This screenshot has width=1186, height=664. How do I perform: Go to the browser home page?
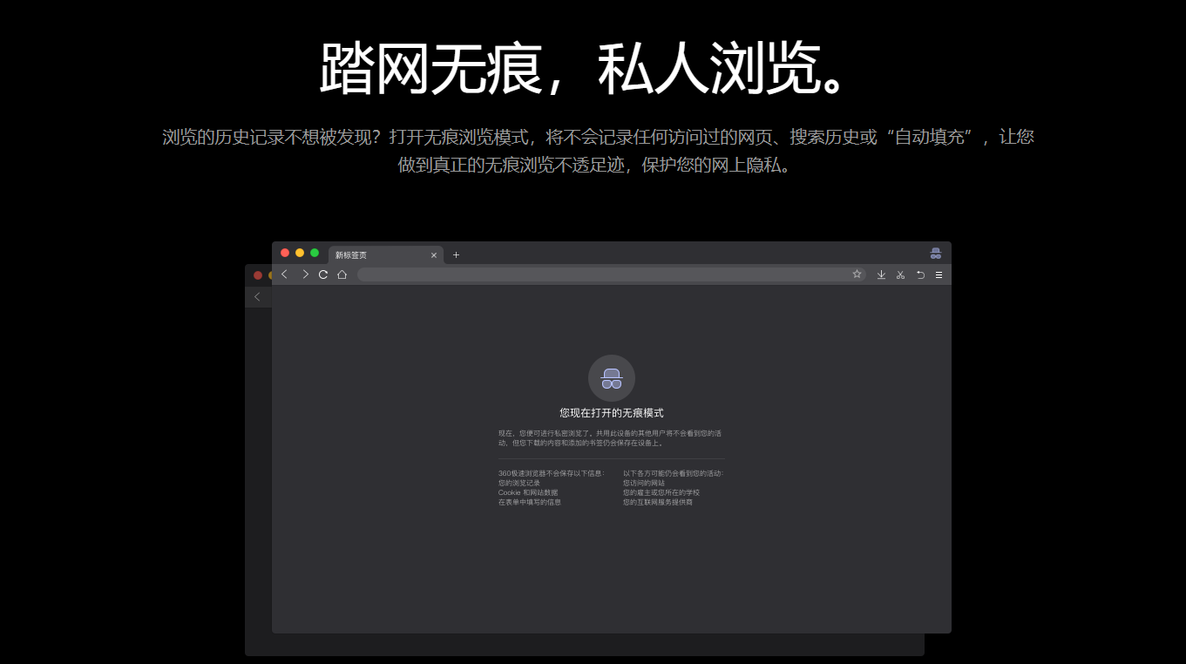(x=342, y=274)
